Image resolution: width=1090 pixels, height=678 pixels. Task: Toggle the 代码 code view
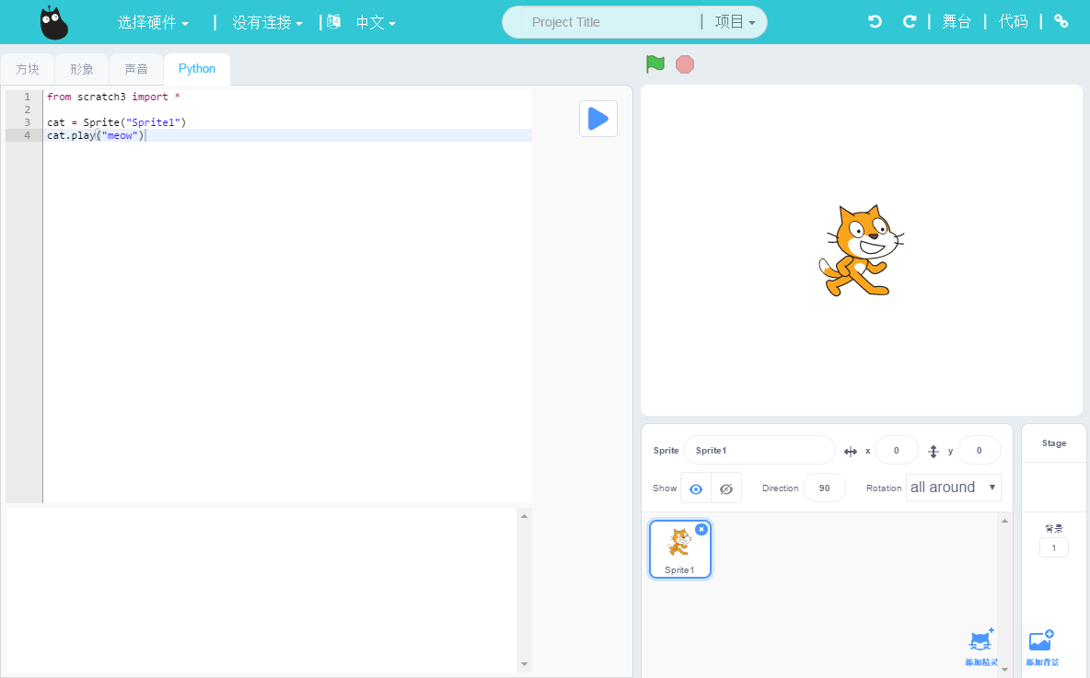(x=1013, y=21)
